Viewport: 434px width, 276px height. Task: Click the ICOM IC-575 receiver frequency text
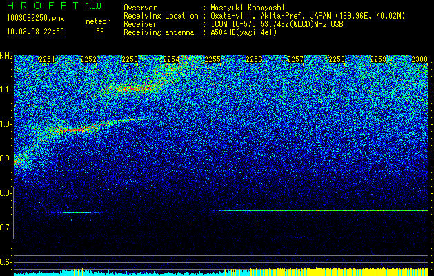coord(277,24)
